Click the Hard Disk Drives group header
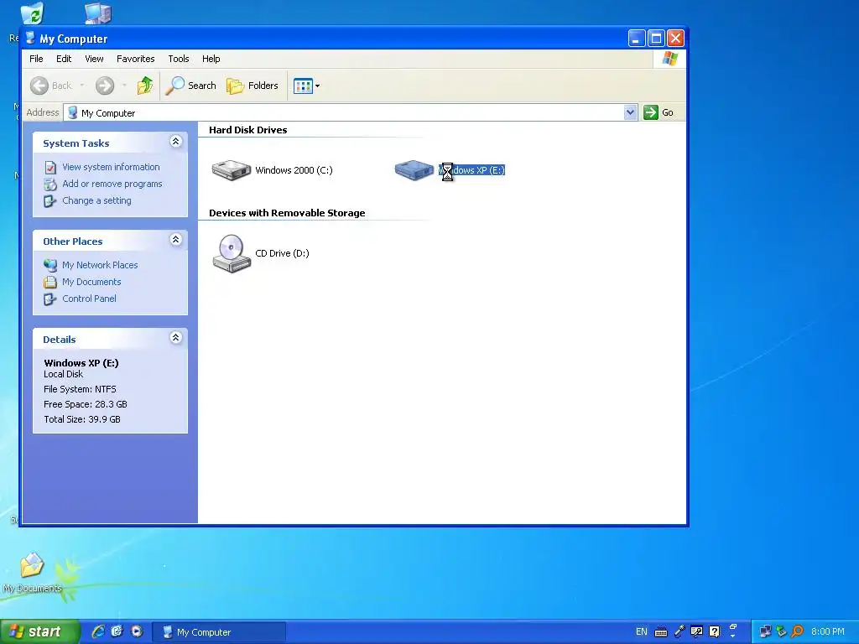Viewport: 859px width, 644px height. click(x=248, y=130)
